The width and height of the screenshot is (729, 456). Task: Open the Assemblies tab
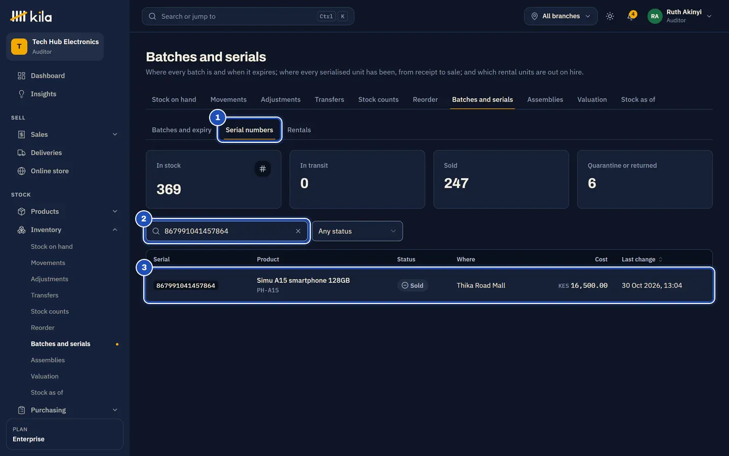(545, 100)
